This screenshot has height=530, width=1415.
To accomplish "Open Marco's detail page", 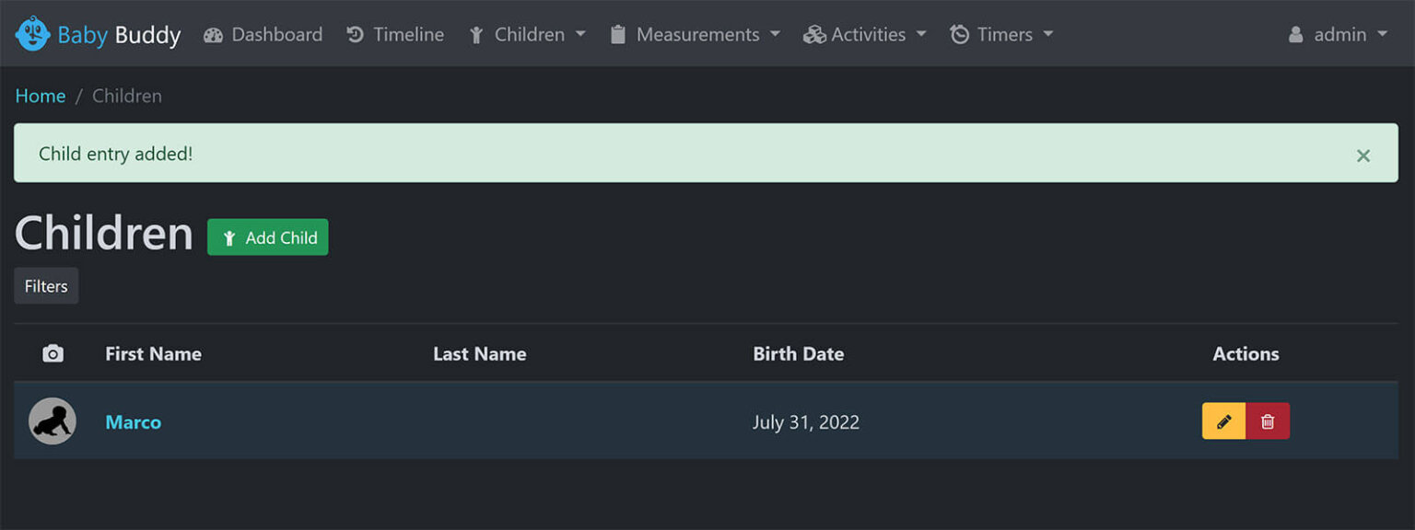I will (x=134, y=421).
